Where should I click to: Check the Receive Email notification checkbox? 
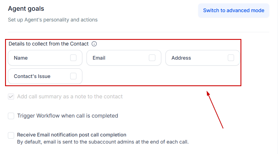point(11,135)
